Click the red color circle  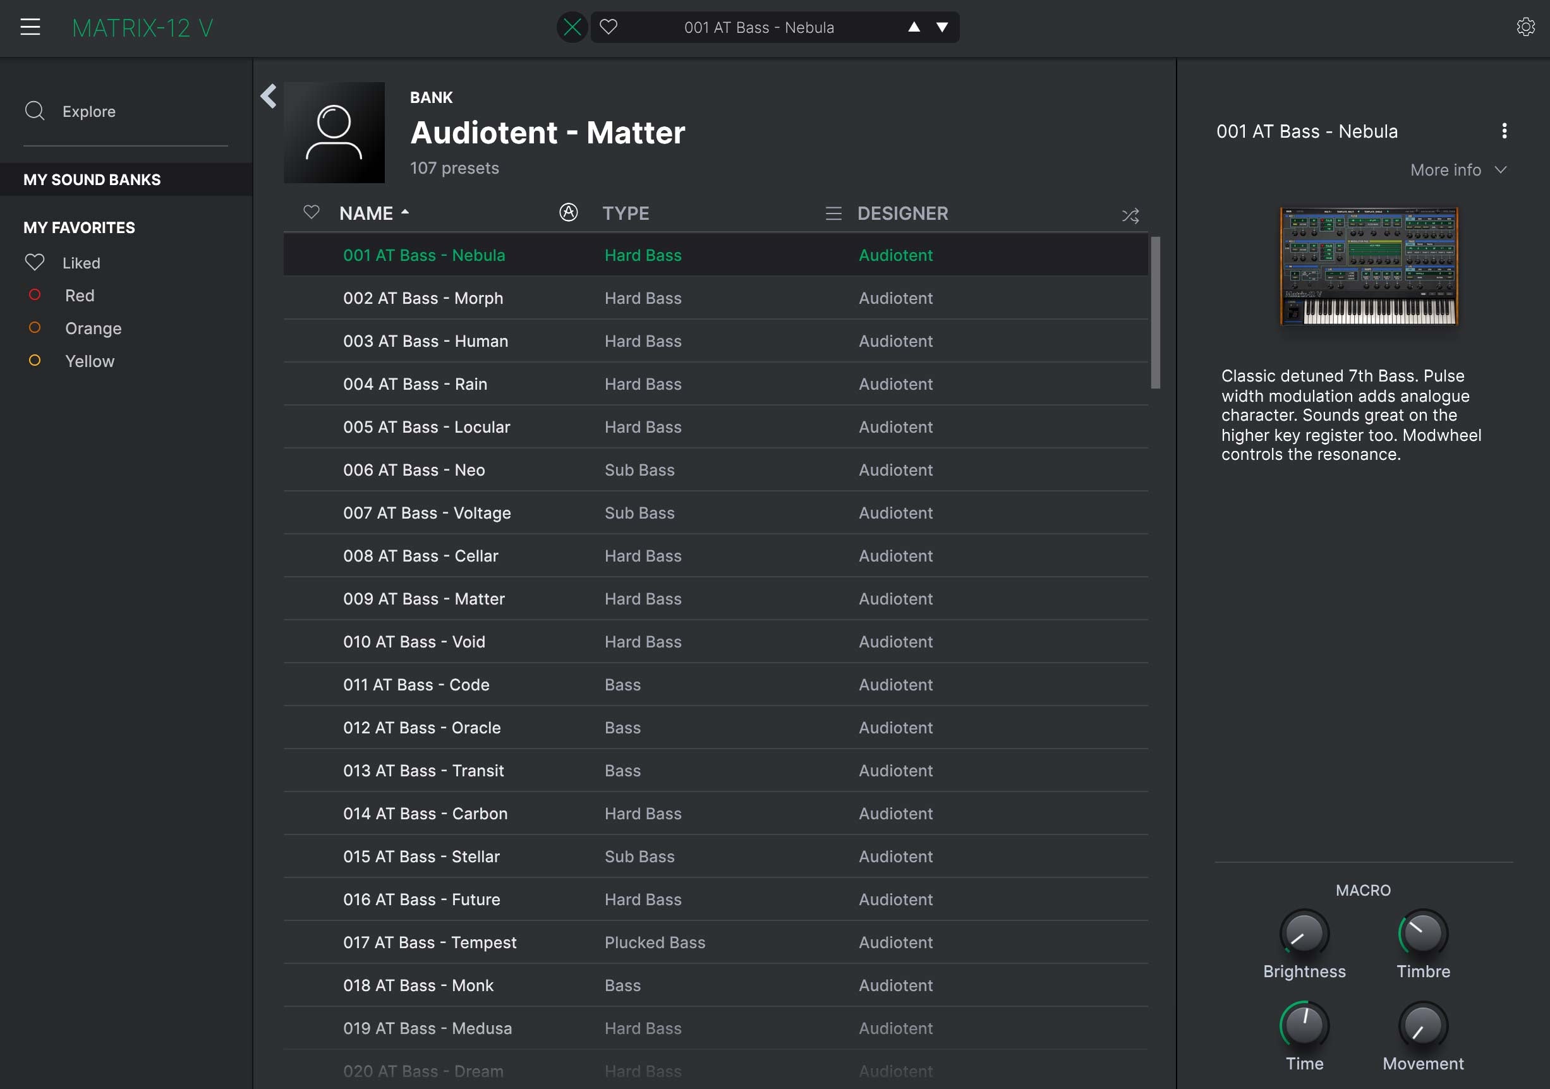[x=34, y=294]
